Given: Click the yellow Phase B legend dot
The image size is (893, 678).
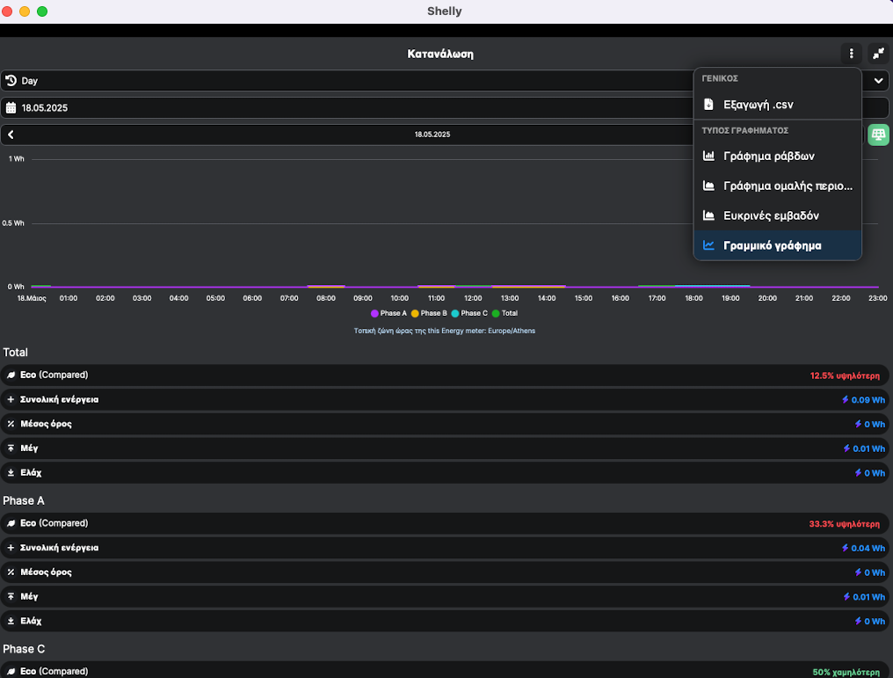Looking at the screenshot, I should tap(415, 313).
